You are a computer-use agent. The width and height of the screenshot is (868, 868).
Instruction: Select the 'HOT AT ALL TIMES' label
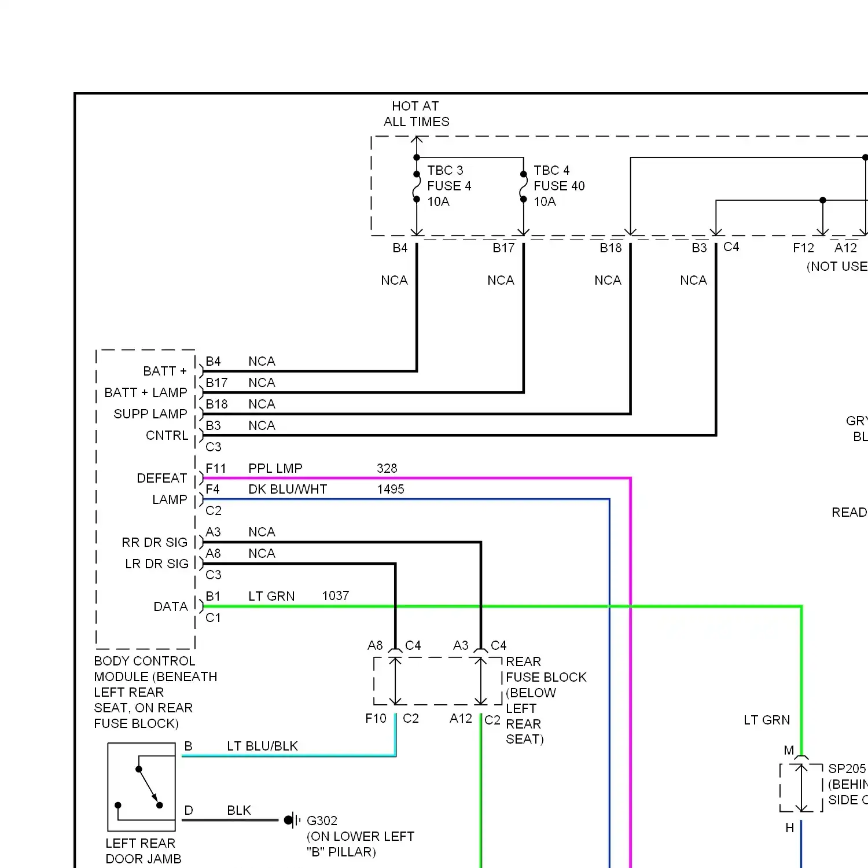(416, 114)
